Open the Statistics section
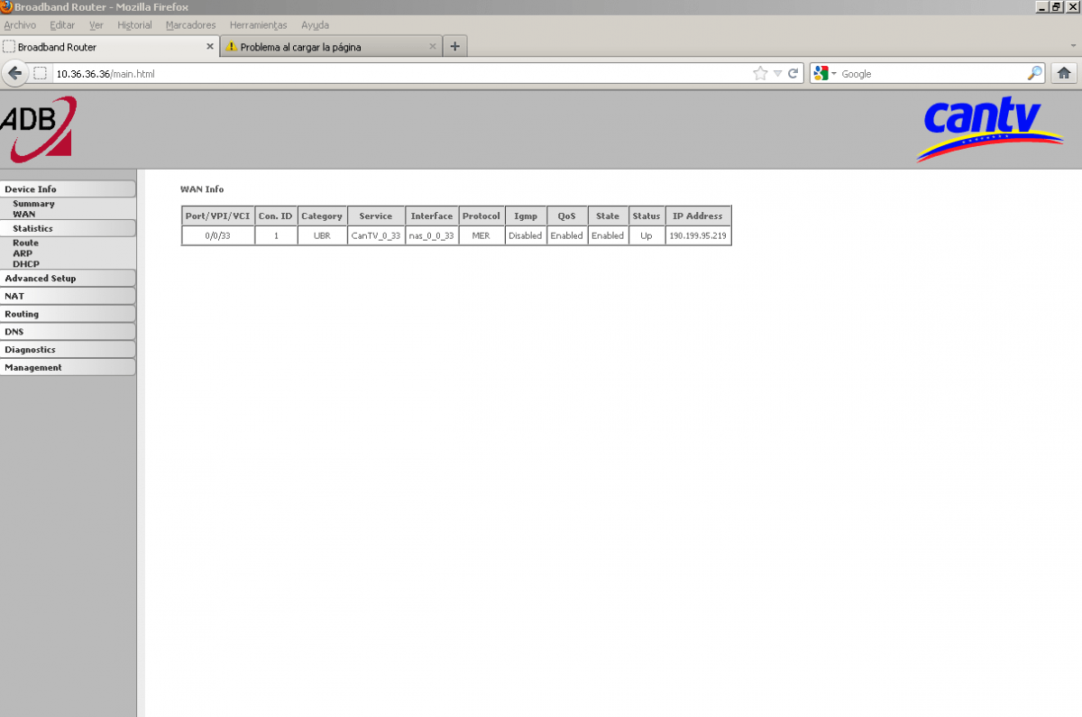The image size is (1082, 717). 68,228
